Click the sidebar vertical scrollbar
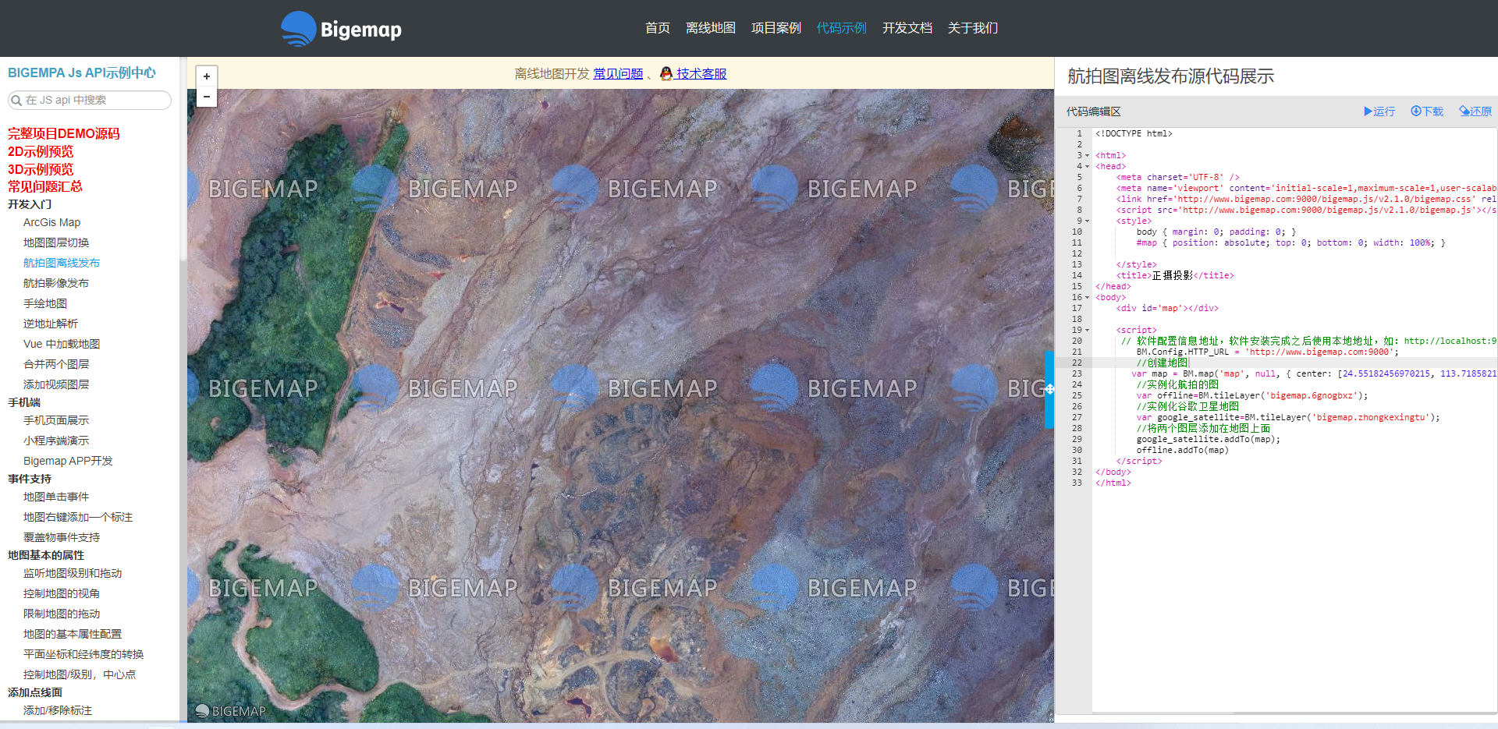The image size is (1498, 729). tap(183, 160)
